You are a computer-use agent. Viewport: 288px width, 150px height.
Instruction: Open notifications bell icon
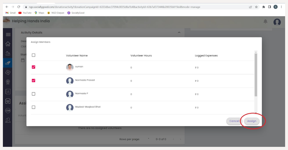click(x=266, y=22)
